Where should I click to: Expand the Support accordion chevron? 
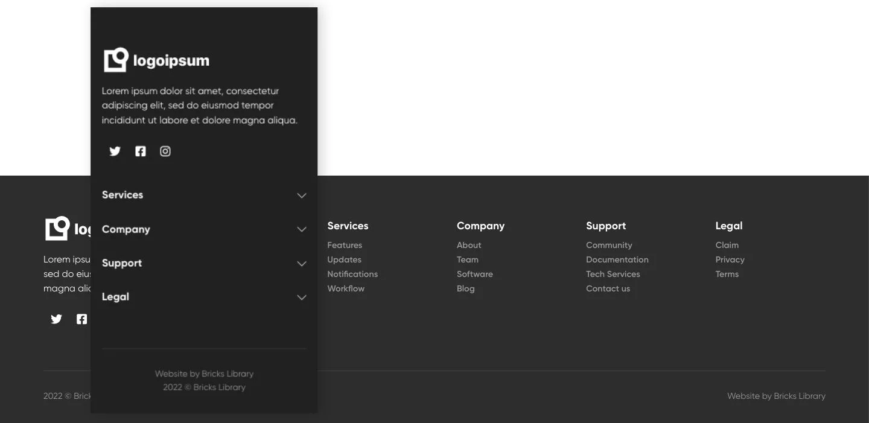tap(302, 264)
